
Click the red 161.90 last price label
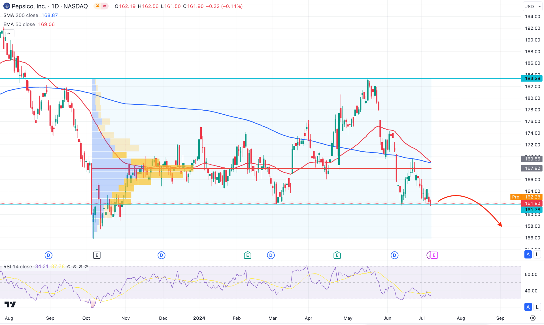coord(532,203)
